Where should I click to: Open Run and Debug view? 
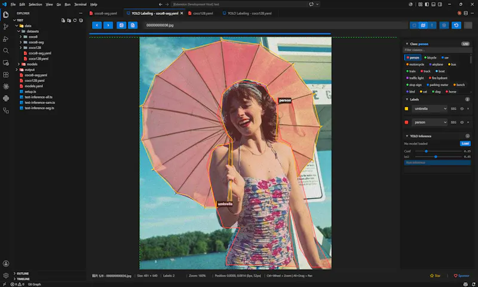6,39
